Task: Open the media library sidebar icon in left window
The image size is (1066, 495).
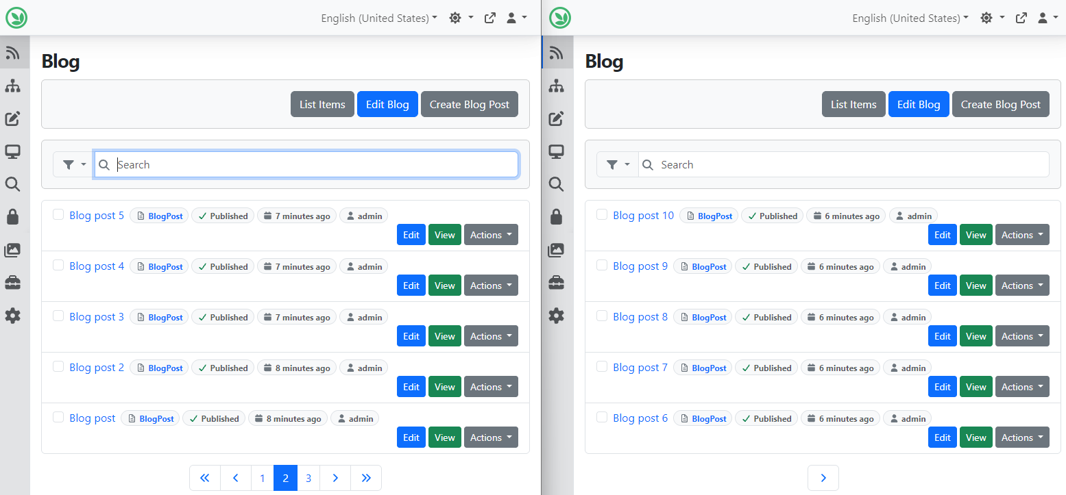Action: click(x=12, y=250)
